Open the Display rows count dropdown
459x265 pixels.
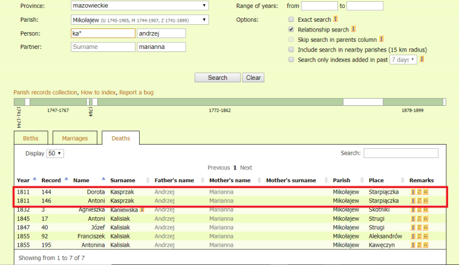(55, 154)
